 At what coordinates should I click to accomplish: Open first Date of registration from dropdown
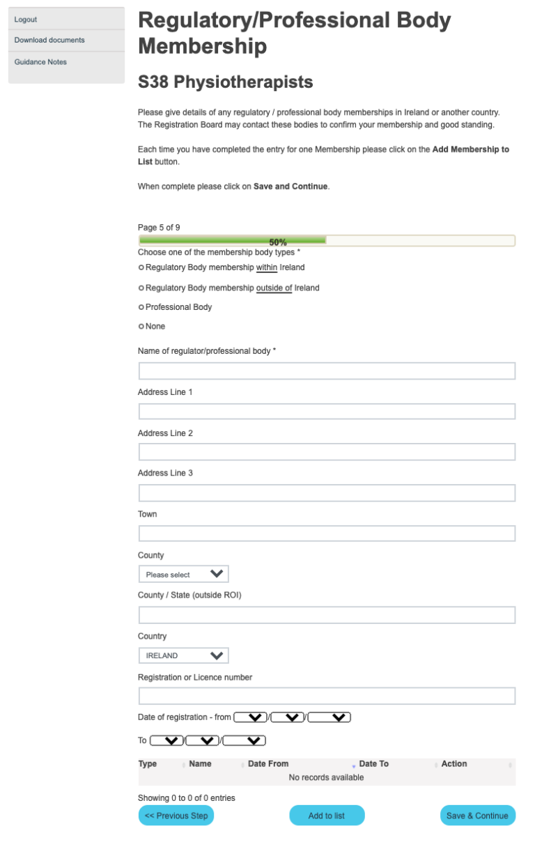tap(251, 717)
